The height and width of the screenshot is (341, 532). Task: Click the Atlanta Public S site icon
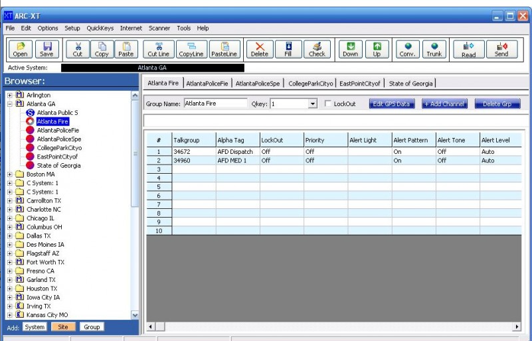(x=30, y=113)
